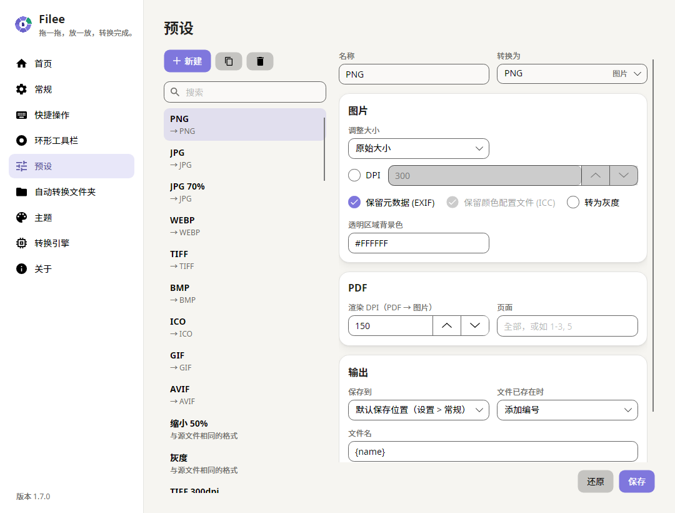Click the 常规 gear icon
Screen dimensions: 675x513
point(21,89)
